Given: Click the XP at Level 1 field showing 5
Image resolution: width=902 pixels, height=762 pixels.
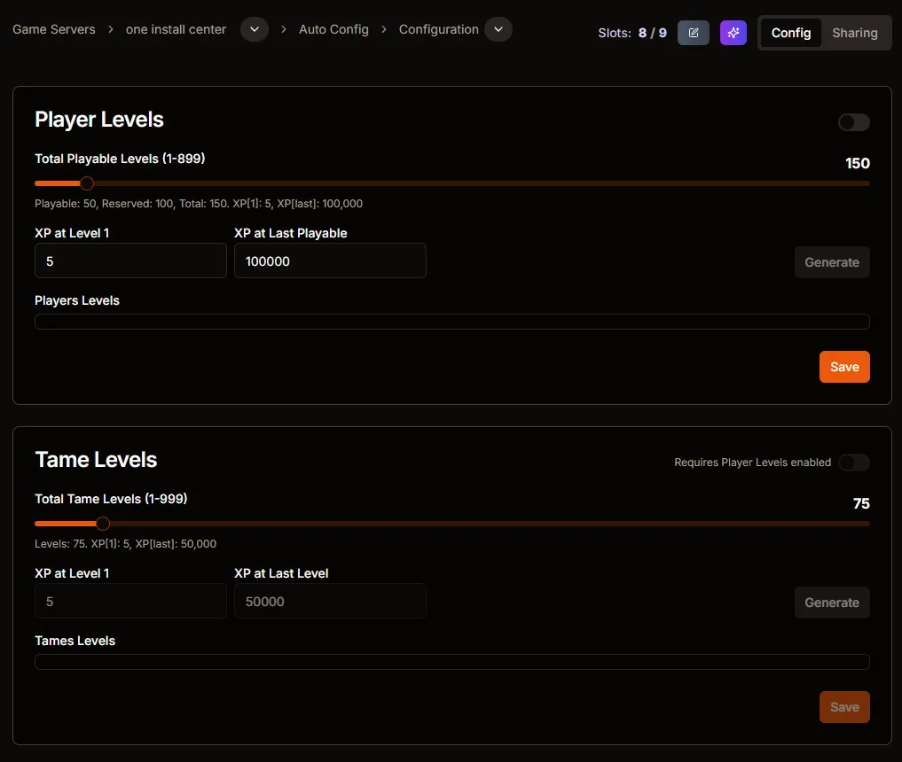Looking at the screenshot, I should [130, 260].
